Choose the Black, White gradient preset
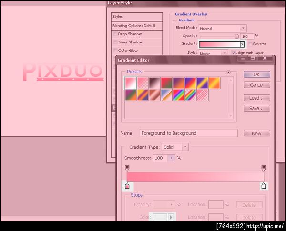This screenshot has width=286, height=231. click(154, 83)
